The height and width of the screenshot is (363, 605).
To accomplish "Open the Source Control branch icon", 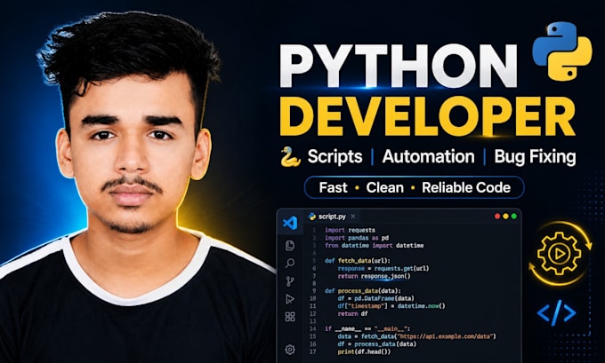I will [290, 281].
